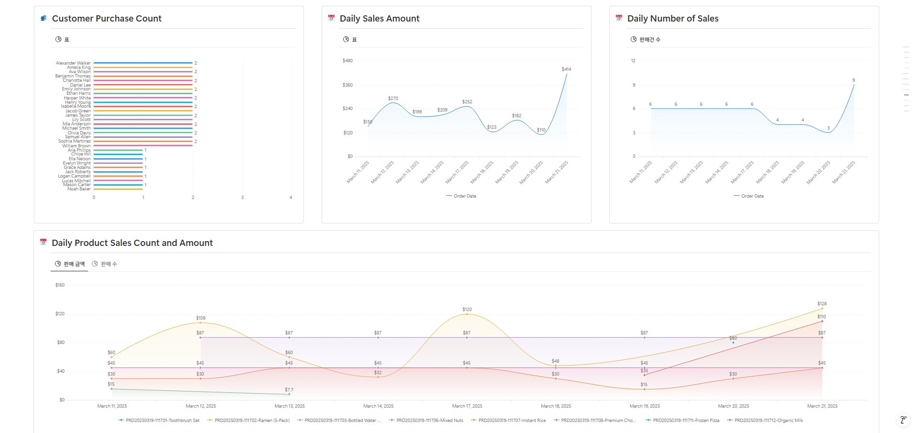This screenshot has width=916, height=433.
Task: Click Noah Baker's yellow bar
Action: (118, 189)
